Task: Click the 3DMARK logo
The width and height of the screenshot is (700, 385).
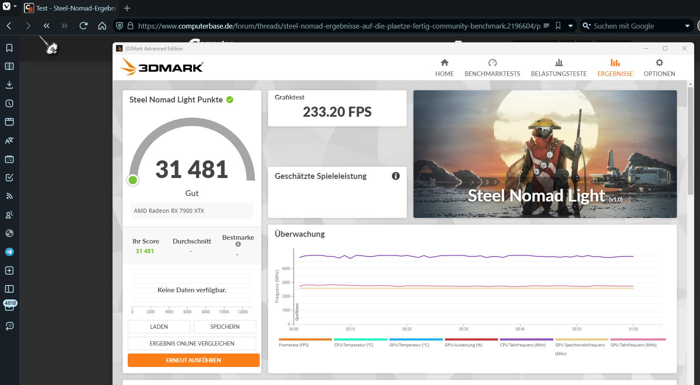Action: 161,67
